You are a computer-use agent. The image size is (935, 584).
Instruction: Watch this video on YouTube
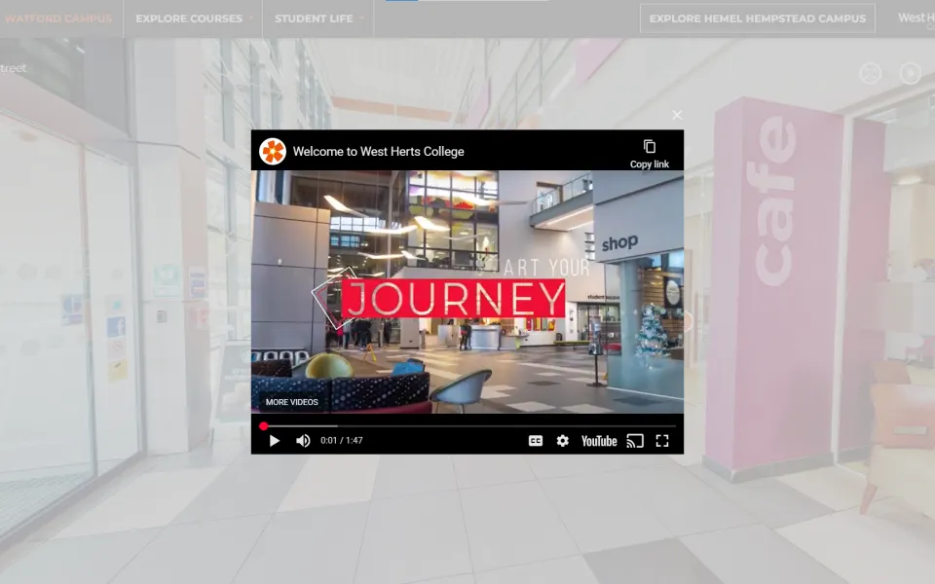tap(598, 441)
